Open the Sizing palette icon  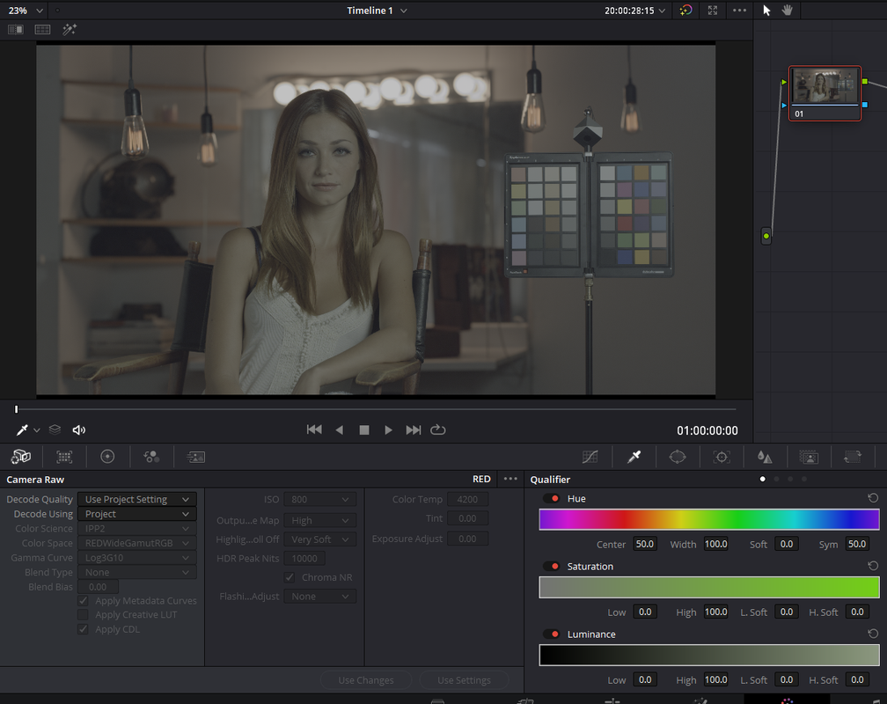[x=853, y=457]
